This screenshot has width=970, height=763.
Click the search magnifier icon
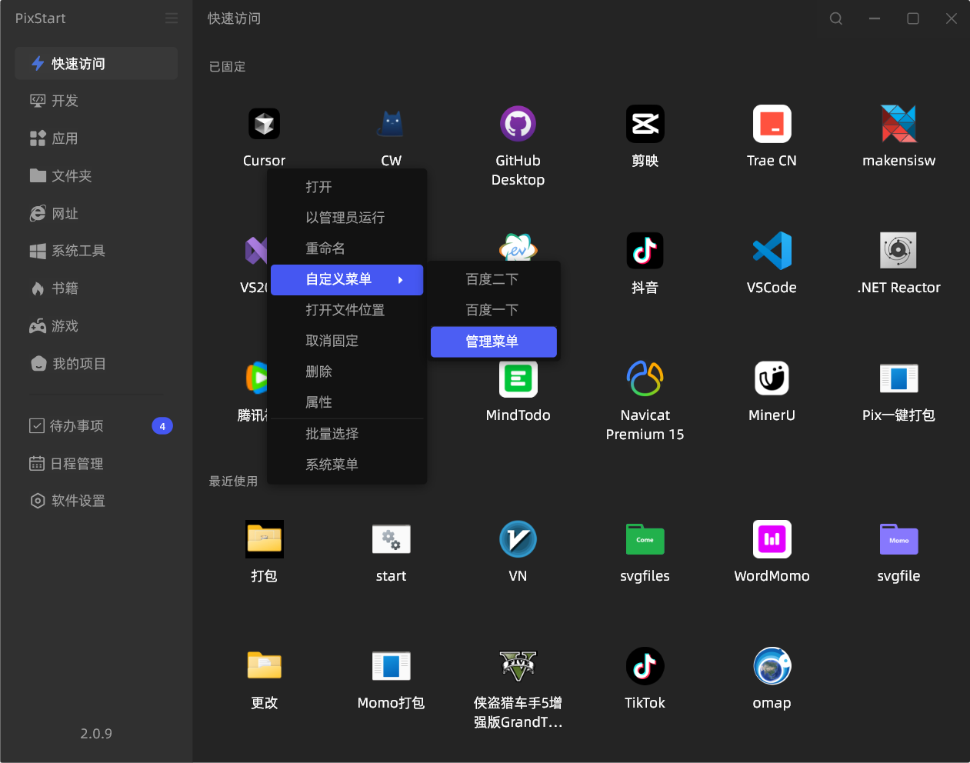(x=836, y=18)
